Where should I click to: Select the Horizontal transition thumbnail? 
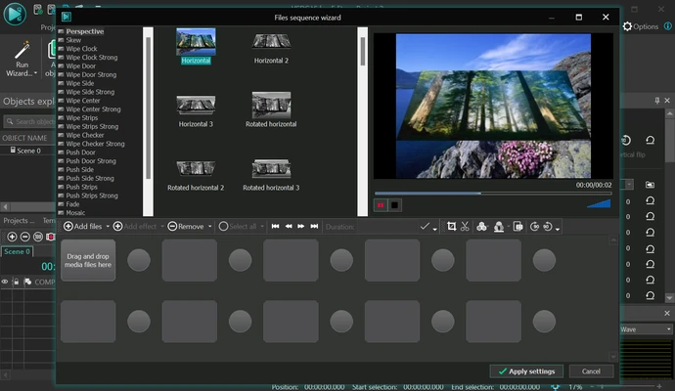pyautogui.click(x=196, y=46)
